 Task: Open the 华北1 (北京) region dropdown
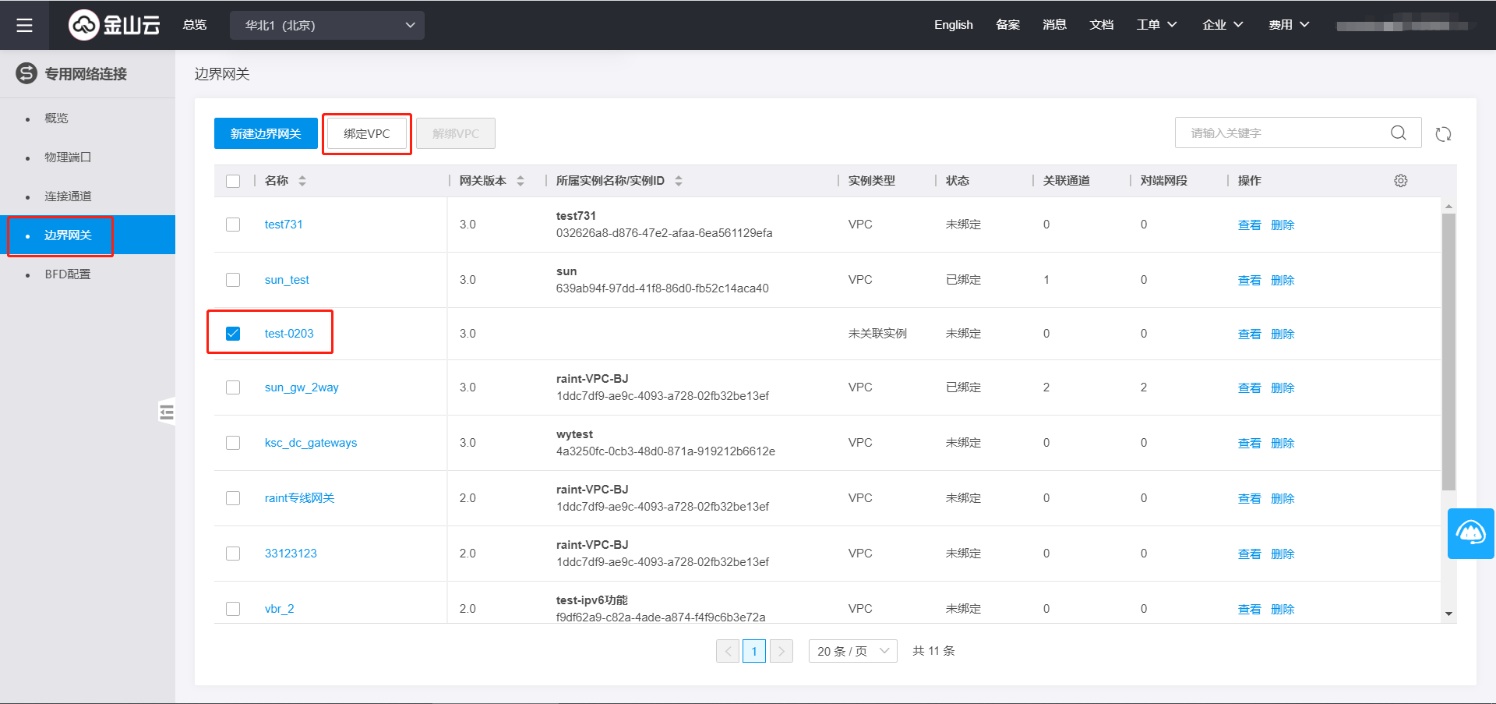tap(327, 25)
